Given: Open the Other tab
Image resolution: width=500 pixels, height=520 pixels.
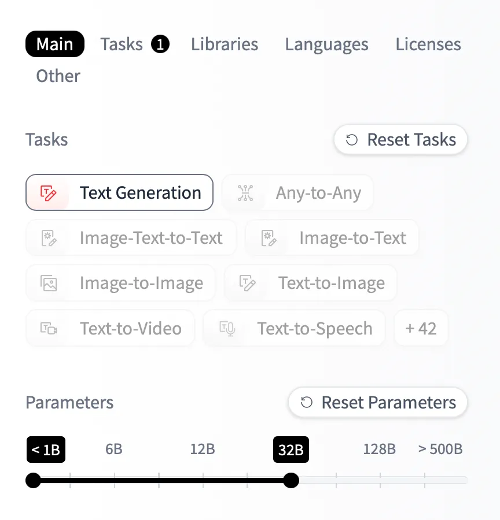Looking at the screenshot, I should (x=58, y=76).
